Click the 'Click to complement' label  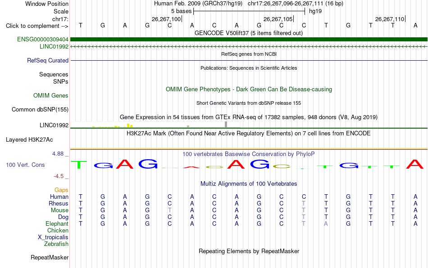(37, 26)
